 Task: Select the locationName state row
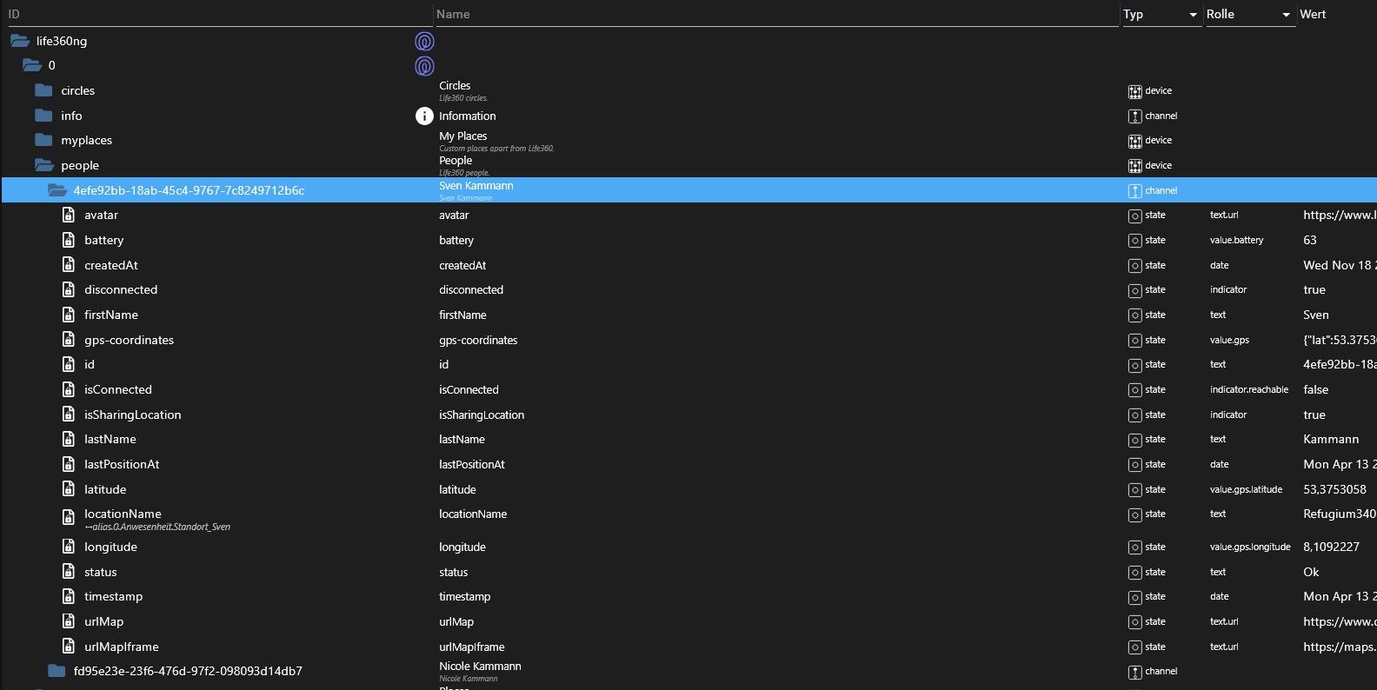[123, 514]
